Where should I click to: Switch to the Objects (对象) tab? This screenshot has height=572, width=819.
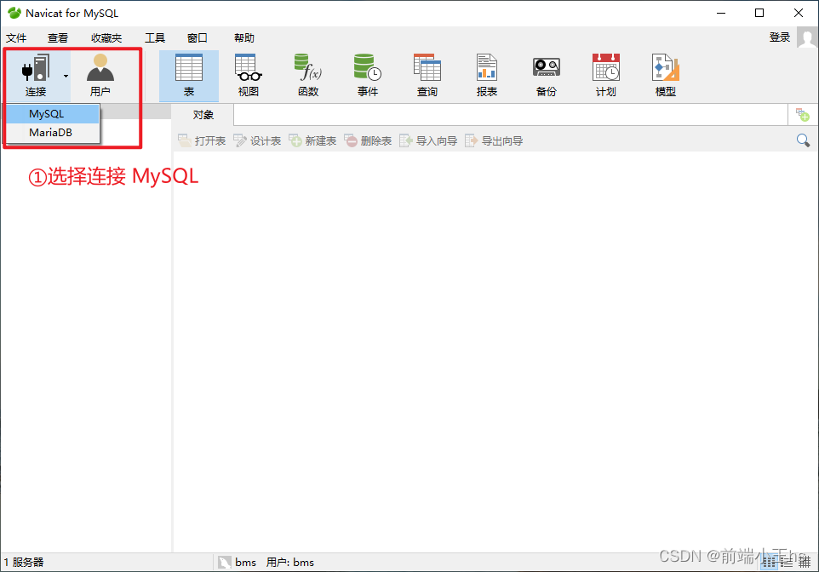(x=203, y=115)
